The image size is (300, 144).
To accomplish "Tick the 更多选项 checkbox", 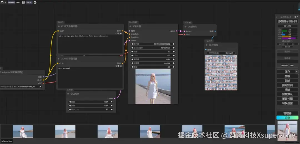I will coord(291,41).
